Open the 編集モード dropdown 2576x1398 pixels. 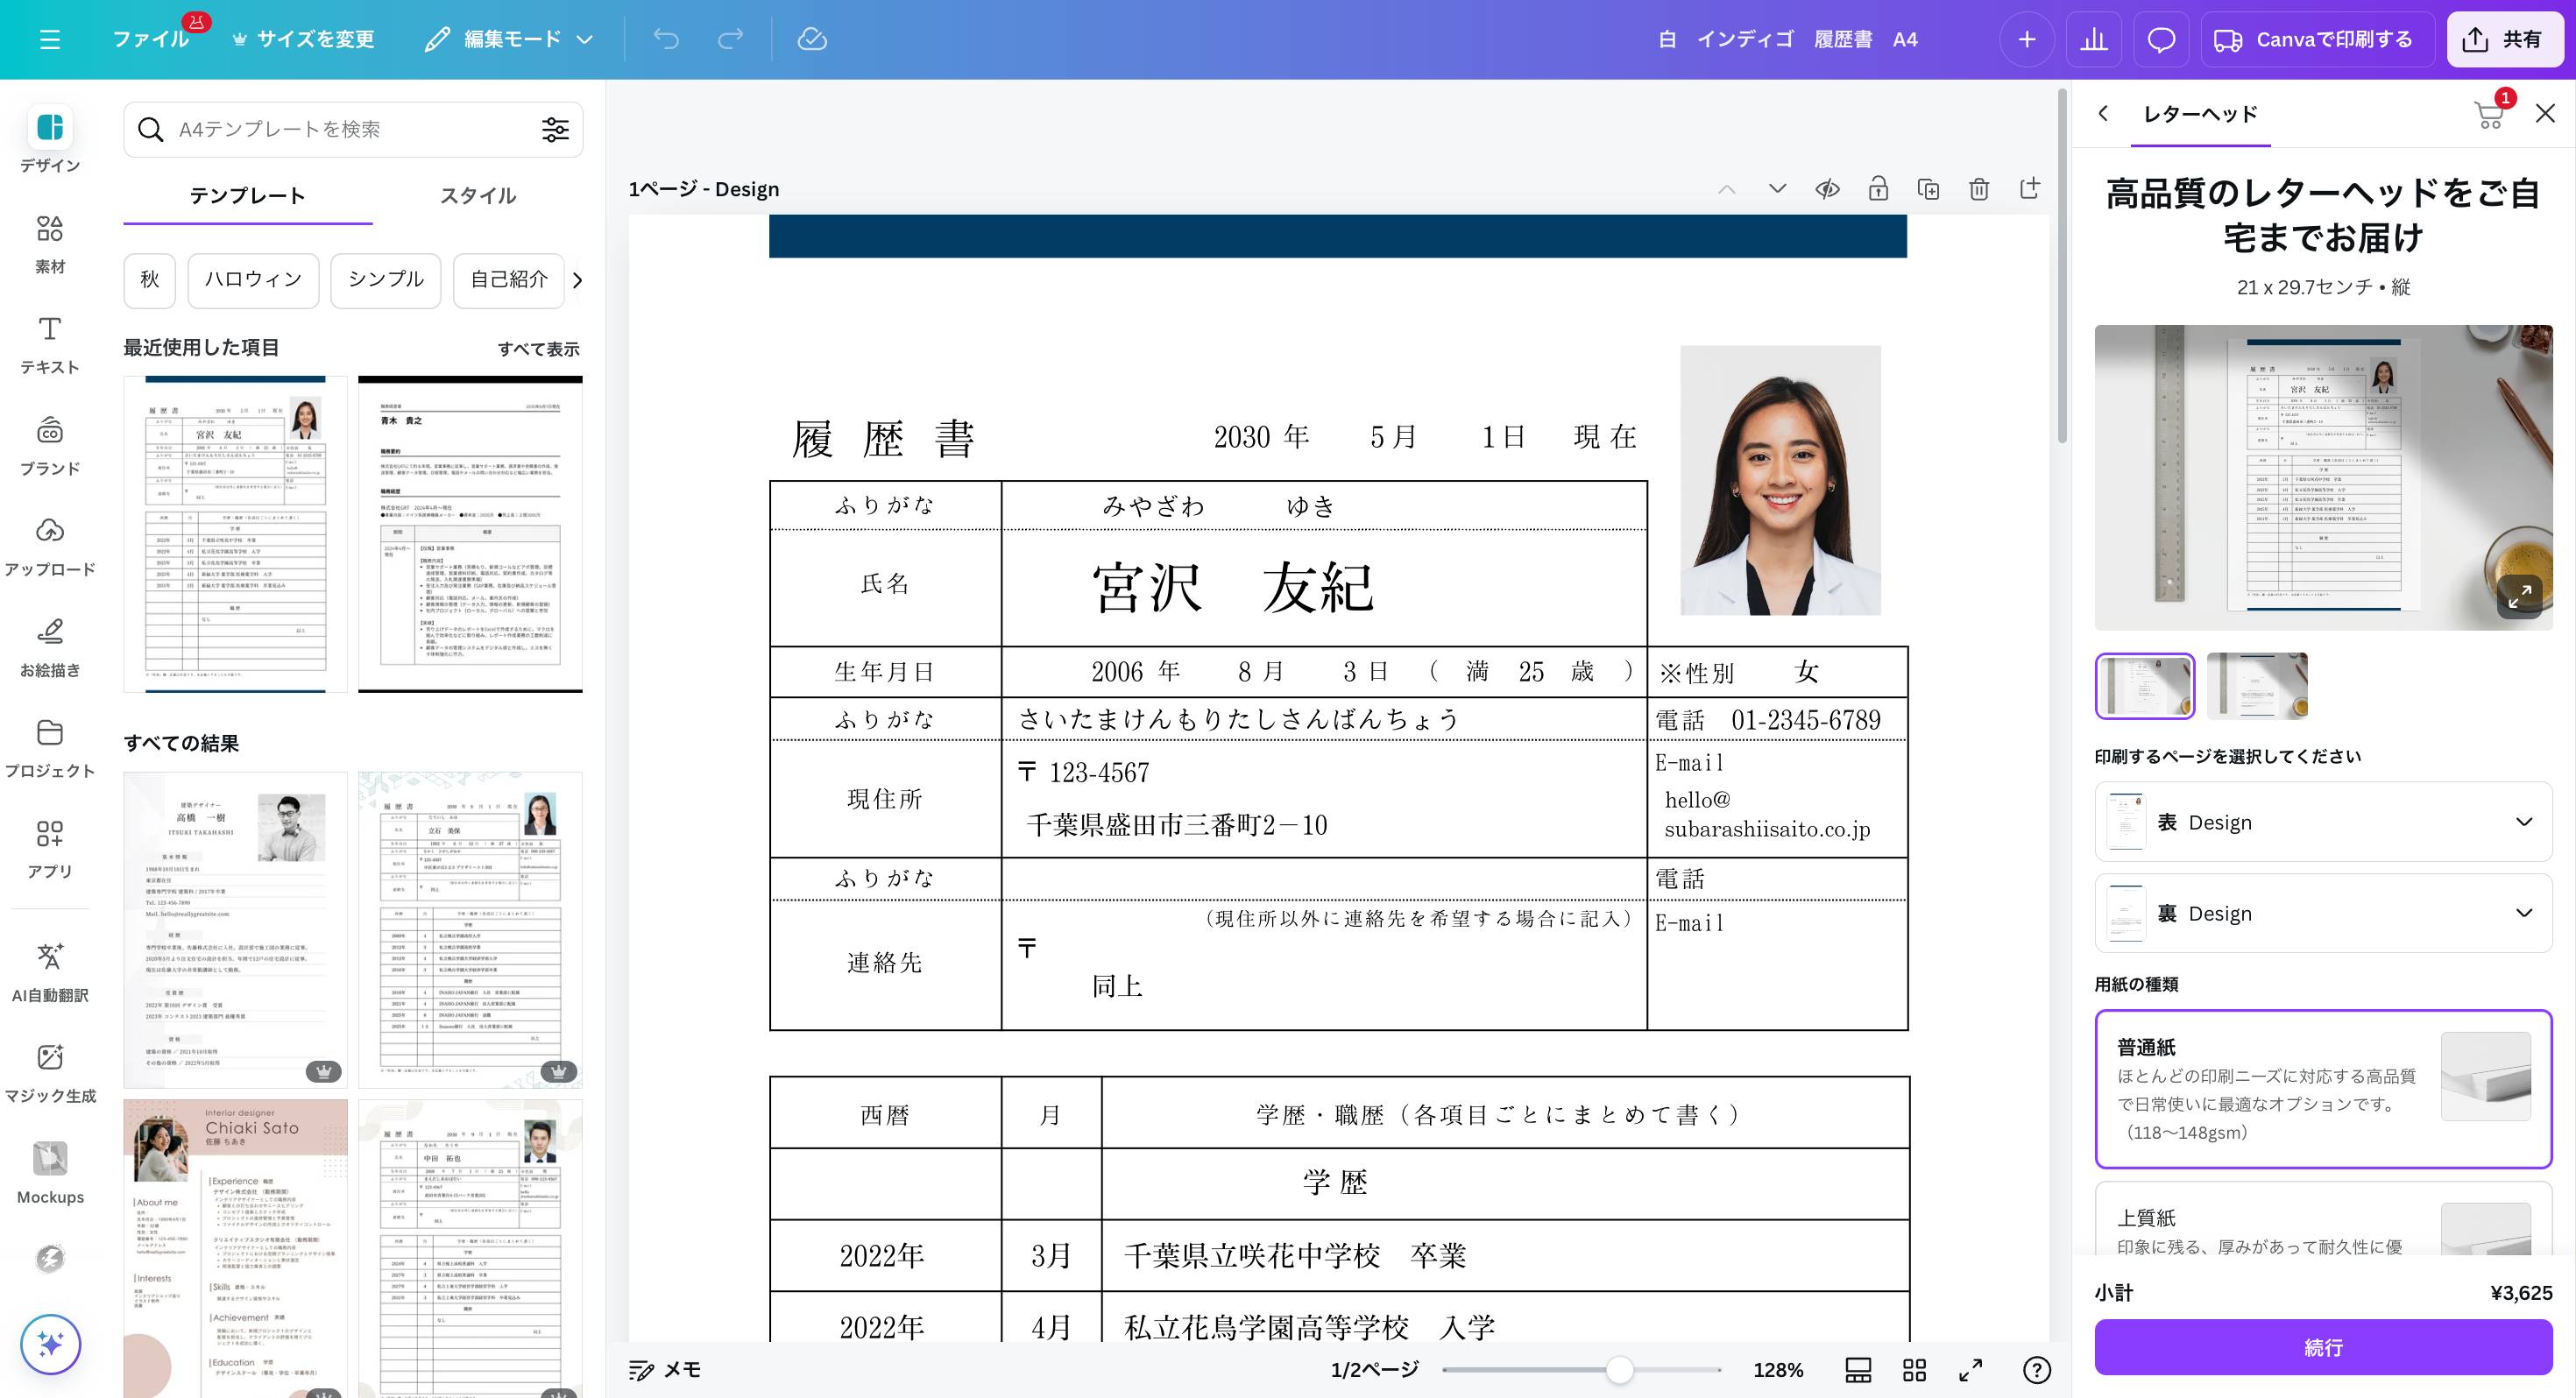pos(509,39)
